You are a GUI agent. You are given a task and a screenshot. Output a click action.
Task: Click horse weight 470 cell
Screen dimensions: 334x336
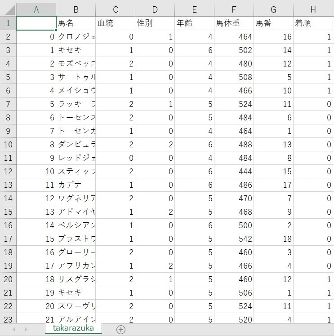click(234, 198)
